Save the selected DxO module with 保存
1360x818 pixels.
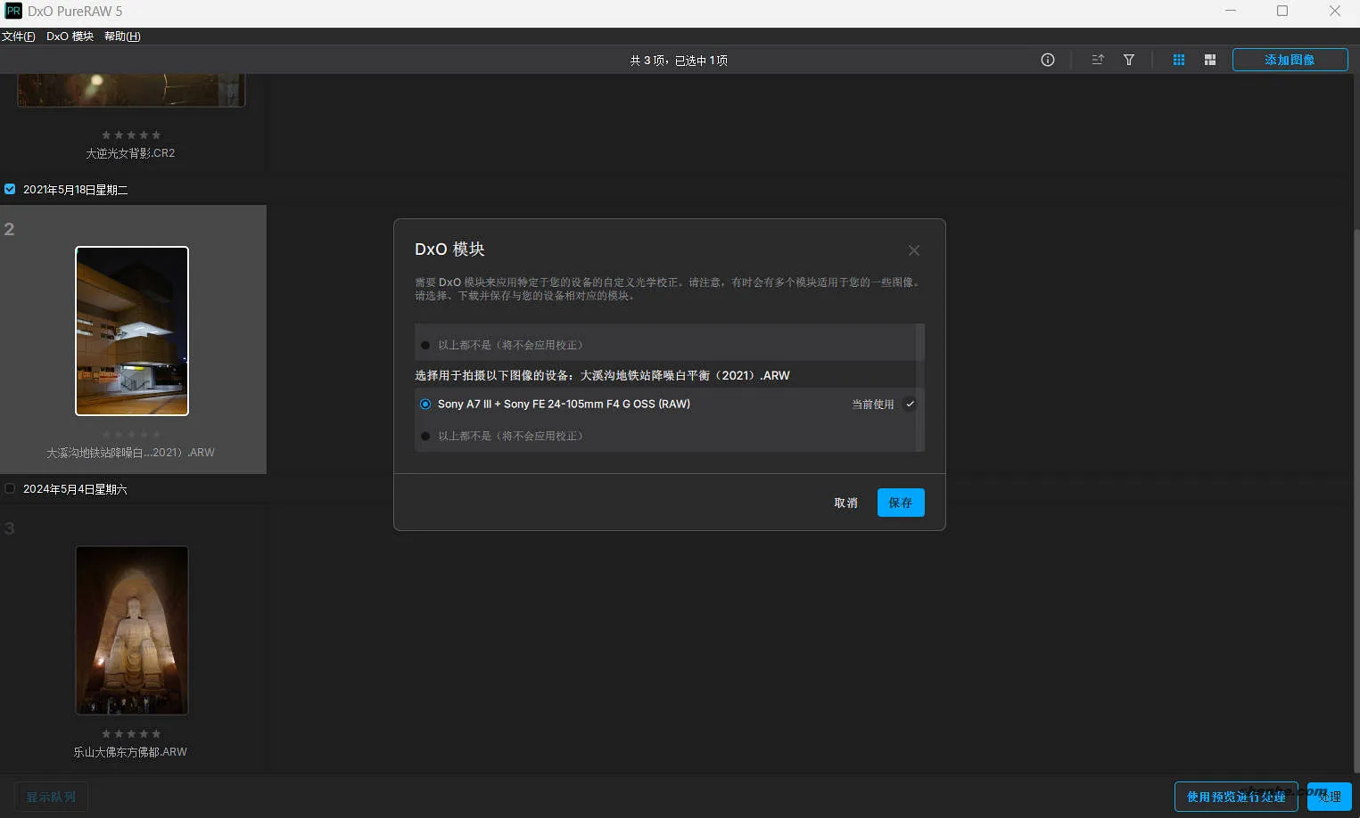900,503
